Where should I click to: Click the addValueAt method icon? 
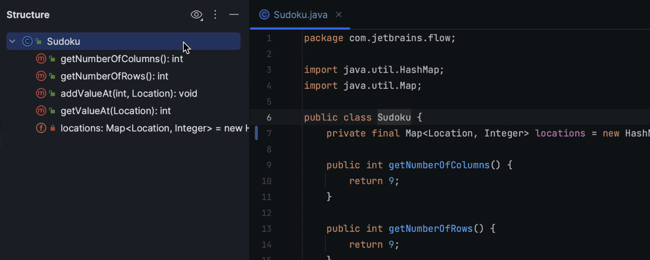41,94
